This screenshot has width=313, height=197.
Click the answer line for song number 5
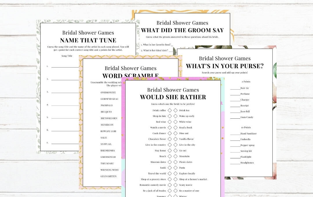point(65,118)
